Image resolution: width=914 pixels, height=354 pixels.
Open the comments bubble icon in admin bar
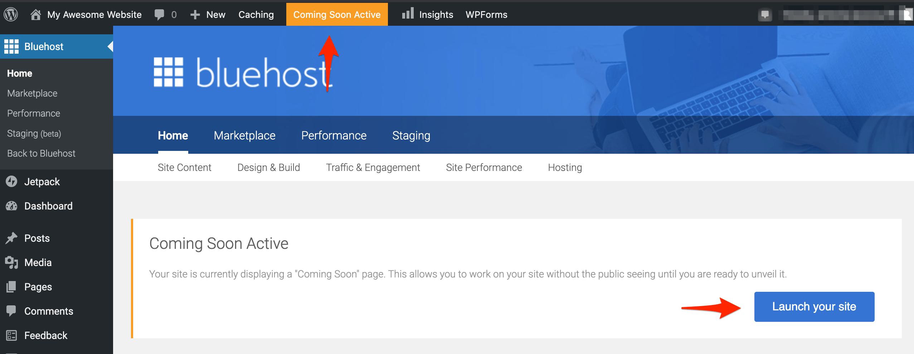(159, 14)
